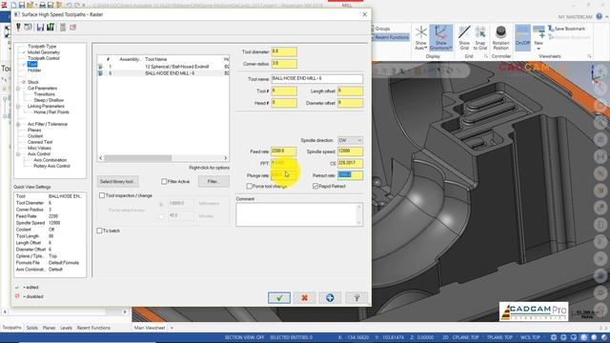This screenshot has height=343, width=610.
Task: Toggle the Viewsheets On/Off icon
Action: (522, 38)
